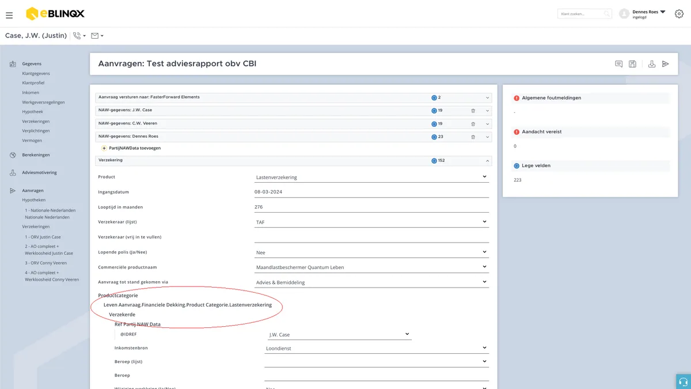691x389 pixels.
Task: Open Adviesmotivering in the sidebar
Action: [39, 172]
